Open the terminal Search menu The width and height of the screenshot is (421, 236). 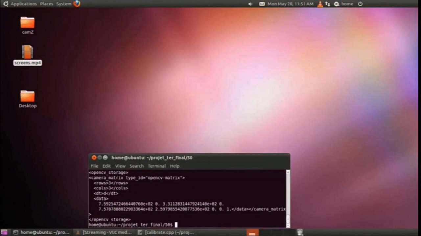click(x=136, y=166)
